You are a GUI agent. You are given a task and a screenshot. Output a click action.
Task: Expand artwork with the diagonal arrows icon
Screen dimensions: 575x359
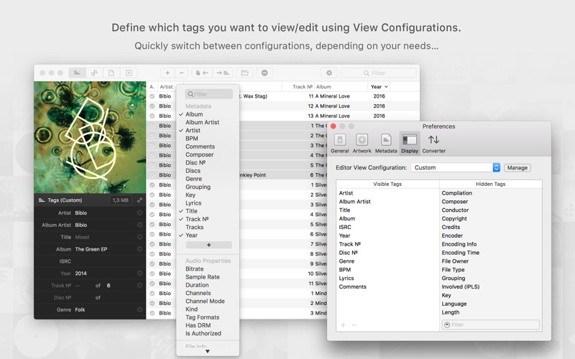click(x=139, y=200)
